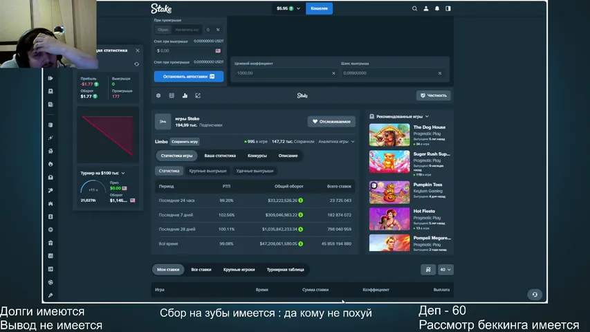Viewport: 590px width, 332px height.
Task: Focus the Шанс выигрыша field
Action: click(392, 73)
